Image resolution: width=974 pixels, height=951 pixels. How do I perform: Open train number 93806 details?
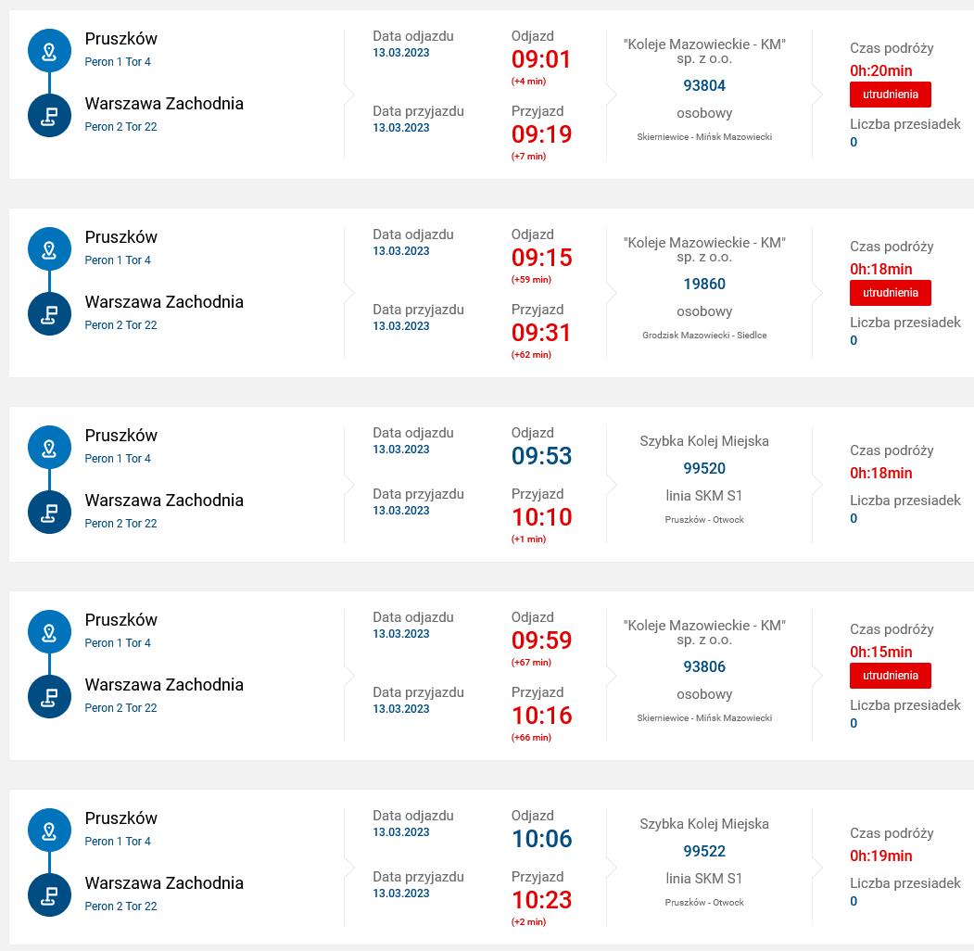click(704, 666)
